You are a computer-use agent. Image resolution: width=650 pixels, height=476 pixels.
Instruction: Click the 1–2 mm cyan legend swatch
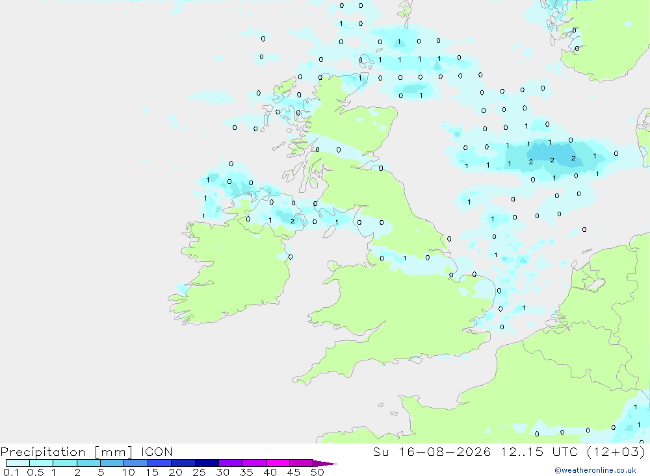click(x=65, y=463)
